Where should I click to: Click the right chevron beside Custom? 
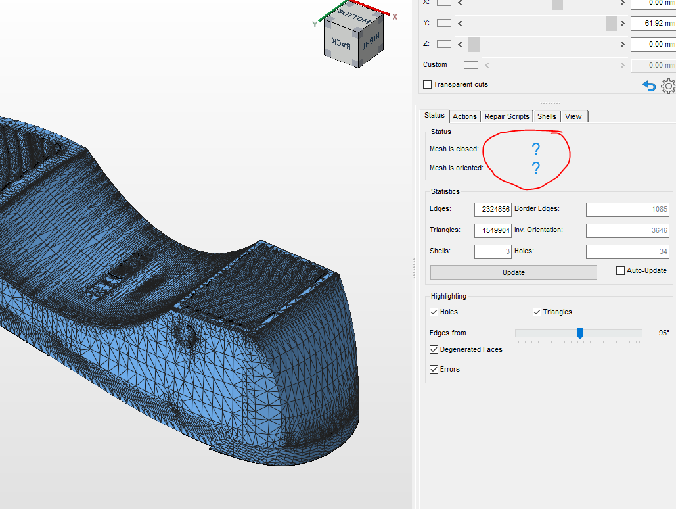pyautogui.click(x=621, y=64)
